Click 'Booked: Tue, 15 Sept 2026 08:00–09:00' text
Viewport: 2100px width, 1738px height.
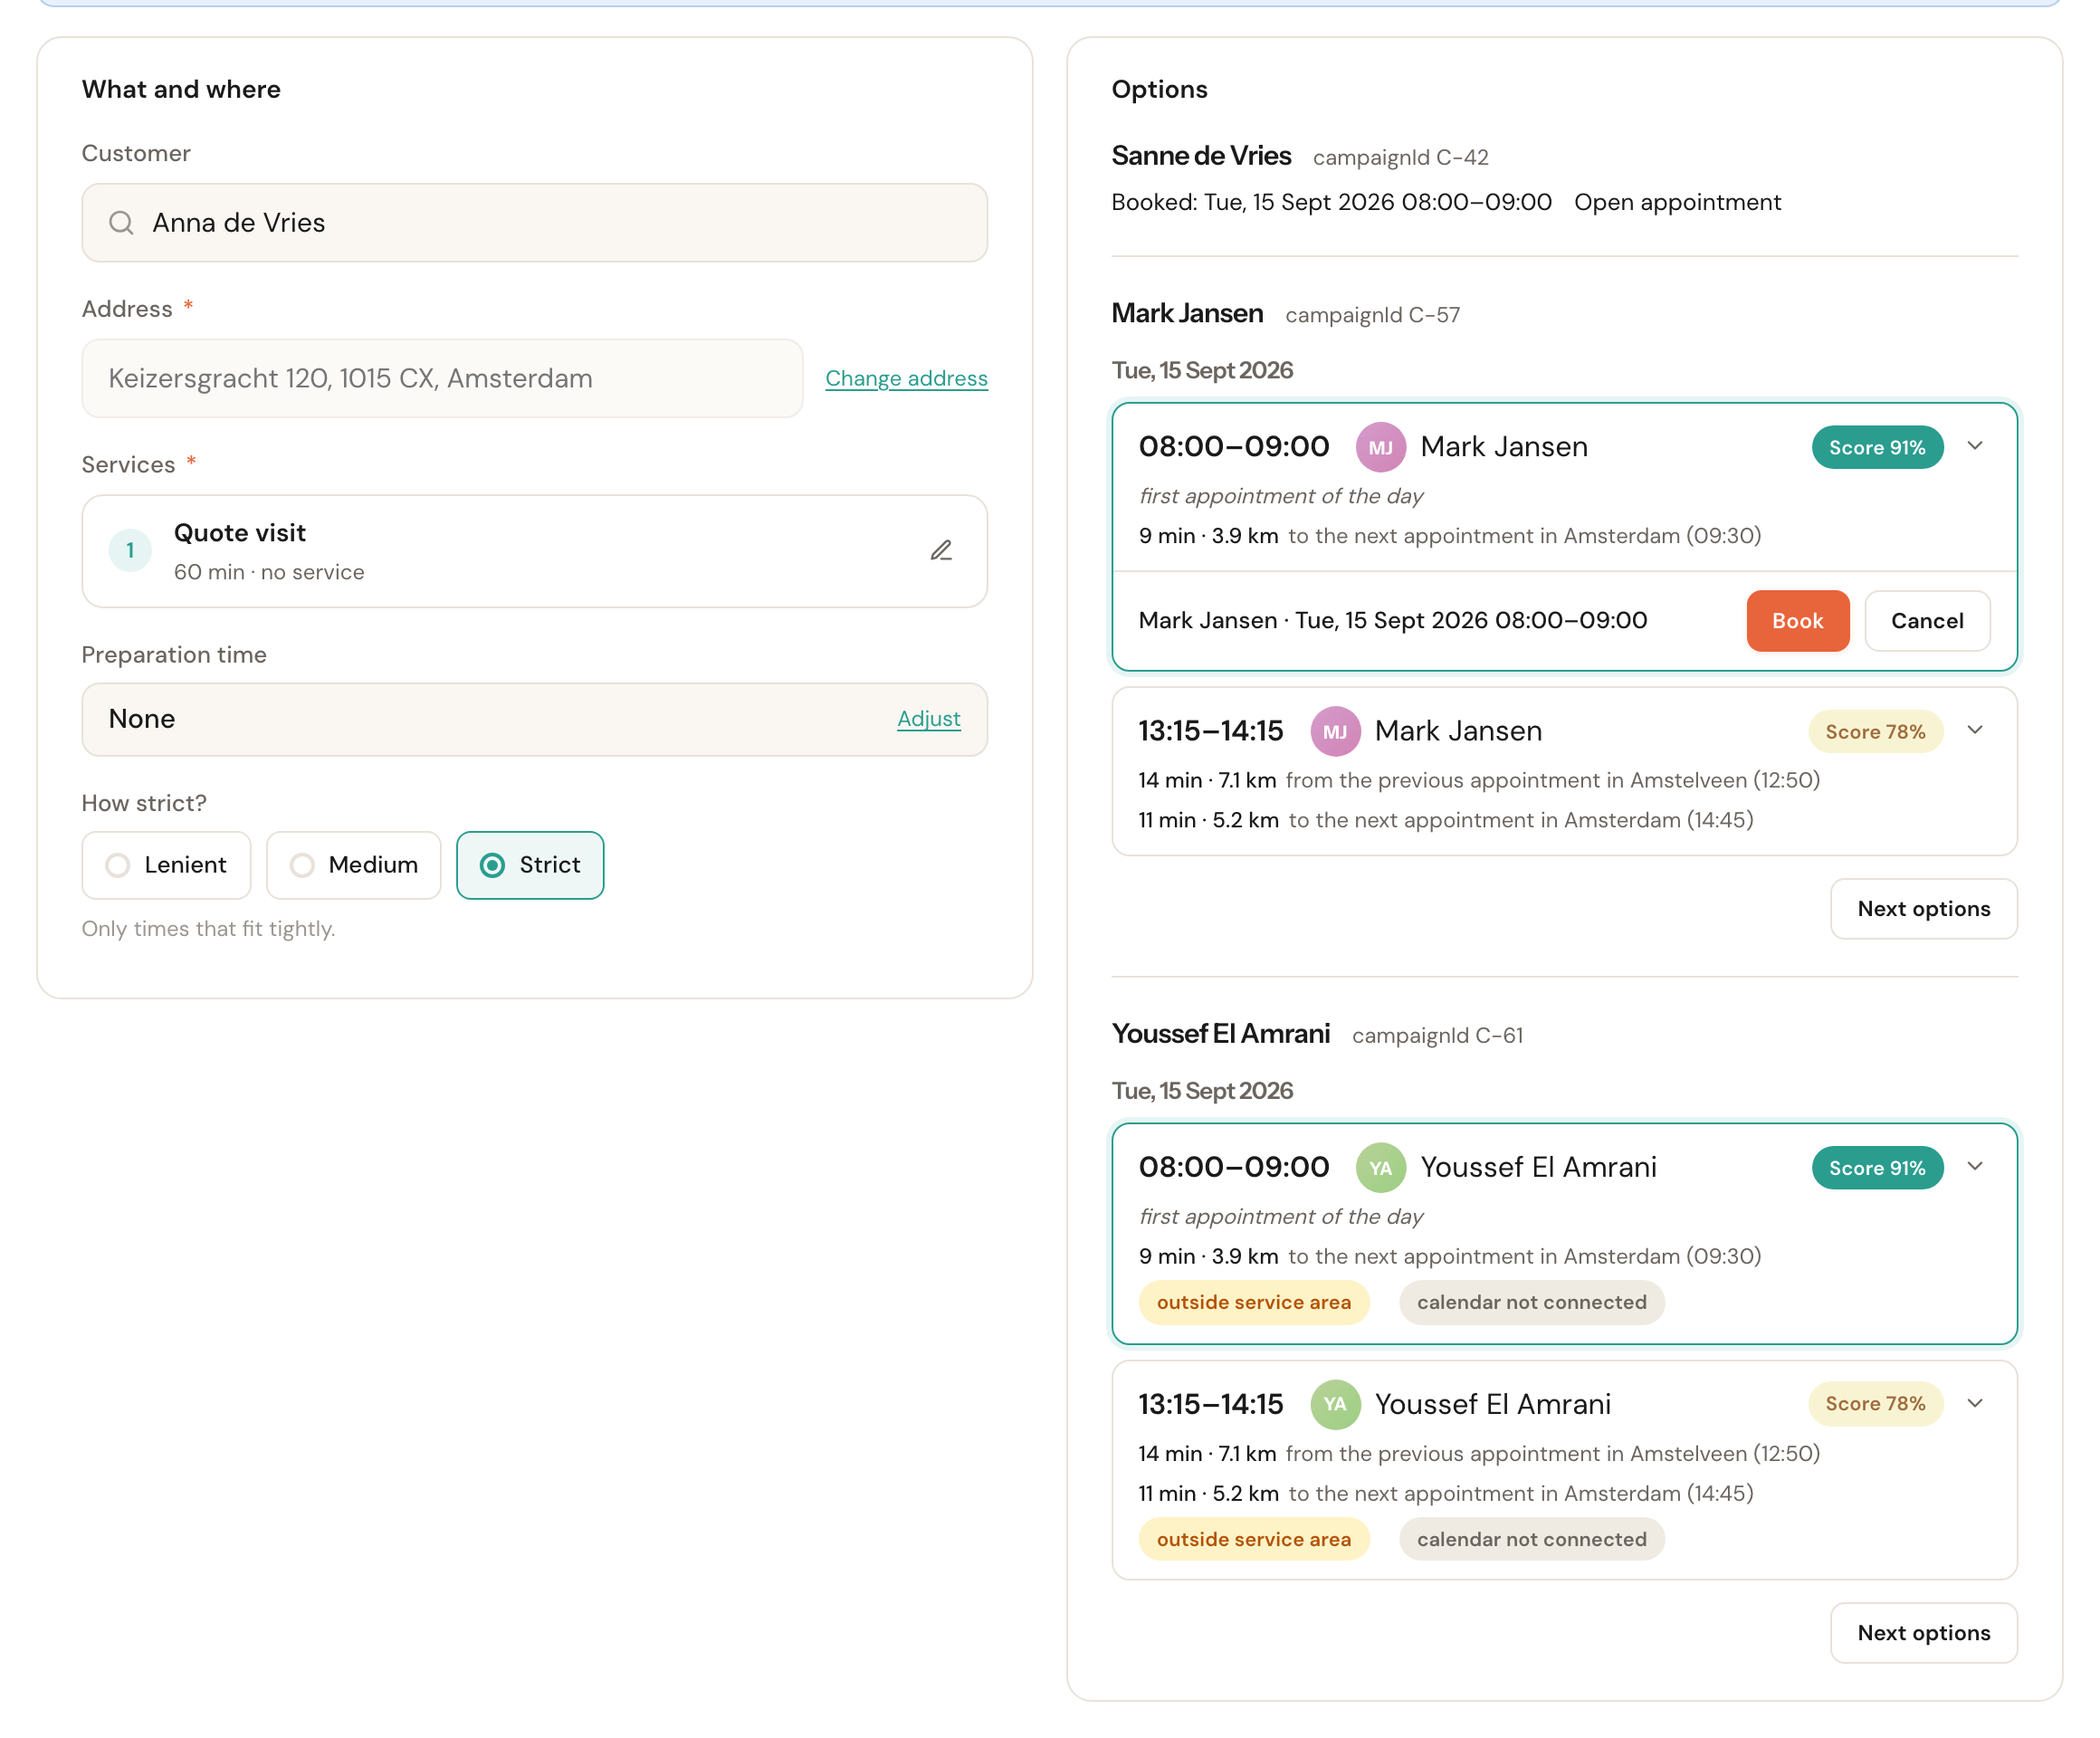[x=1331, y=202]
